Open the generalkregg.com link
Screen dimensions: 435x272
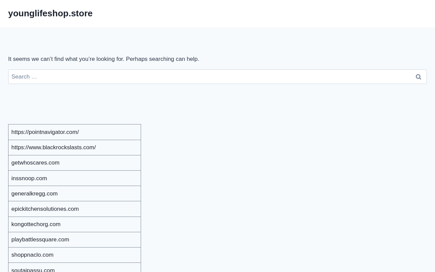coord(34,193)
